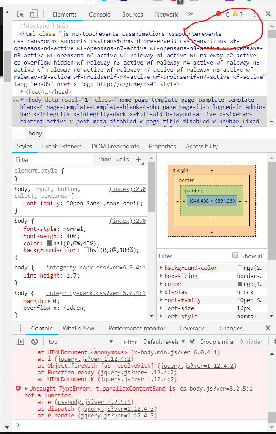Toggle the :hov element state button
This screenshot has width=276, height=434.
point(104,160)
